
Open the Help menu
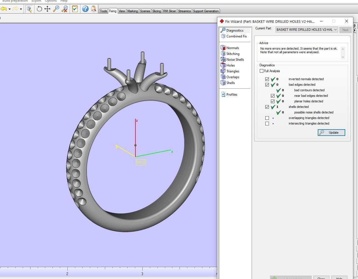[x=64, y=1]
